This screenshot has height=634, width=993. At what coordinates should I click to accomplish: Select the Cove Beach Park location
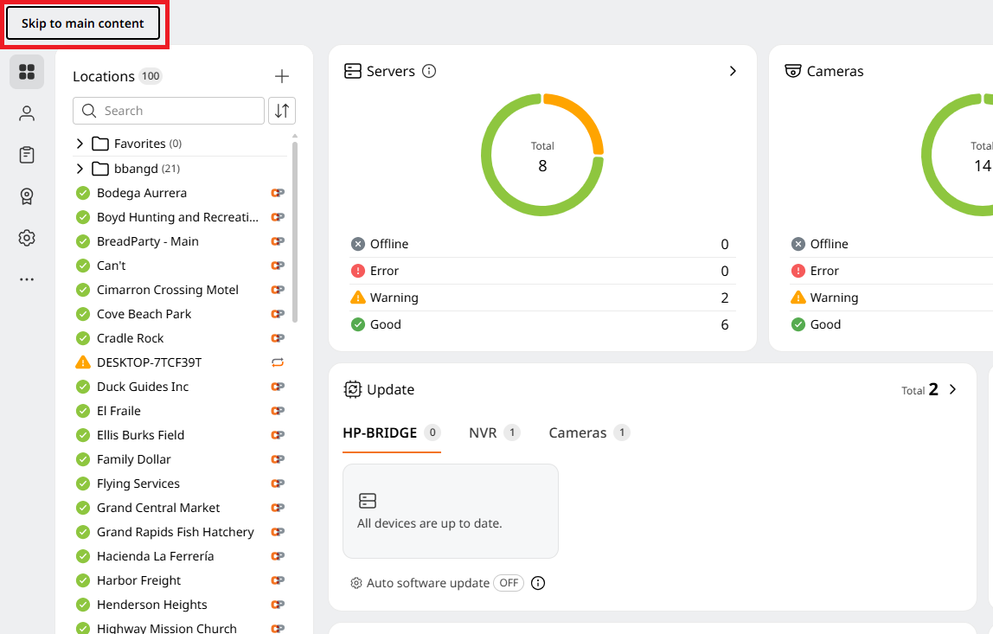(x=144, y=314)
